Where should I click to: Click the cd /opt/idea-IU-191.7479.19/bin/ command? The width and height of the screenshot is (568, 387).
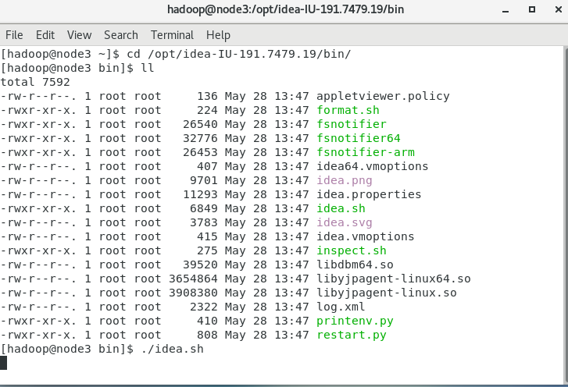(239, 55)
